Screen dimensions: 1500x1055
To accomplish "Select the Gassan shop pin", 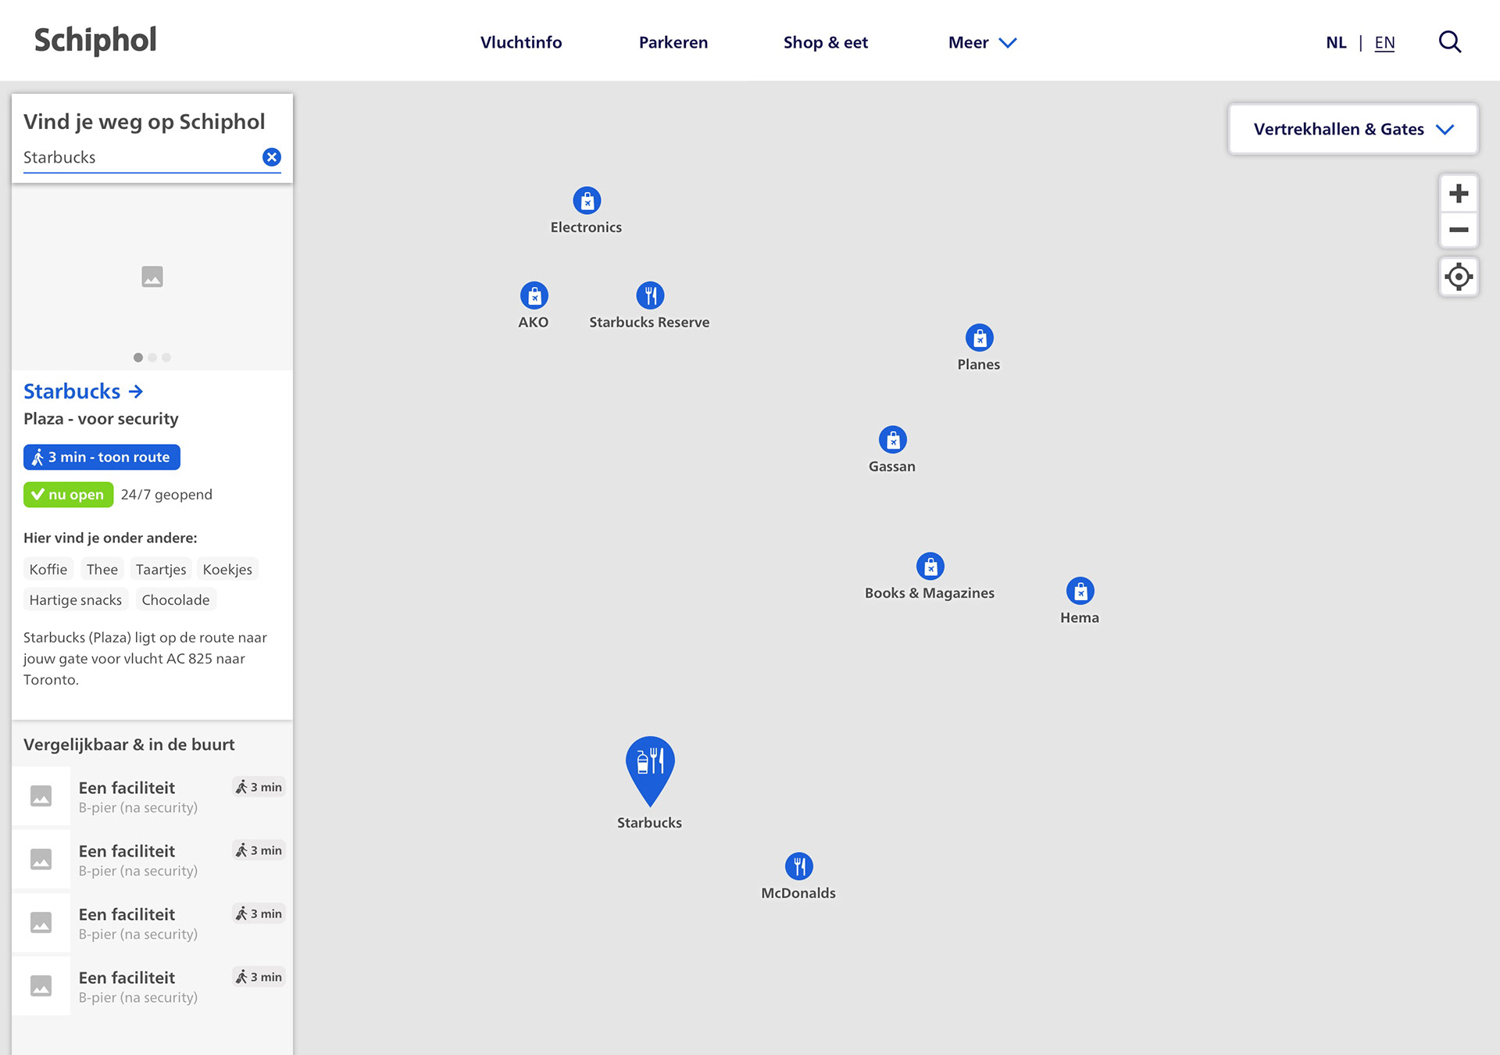I will (x=893, y=440).
